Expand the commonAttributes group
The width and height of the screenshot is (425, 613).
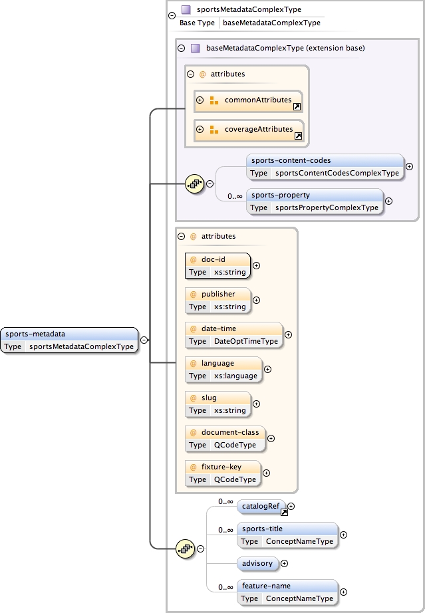[x=200, y=100]
